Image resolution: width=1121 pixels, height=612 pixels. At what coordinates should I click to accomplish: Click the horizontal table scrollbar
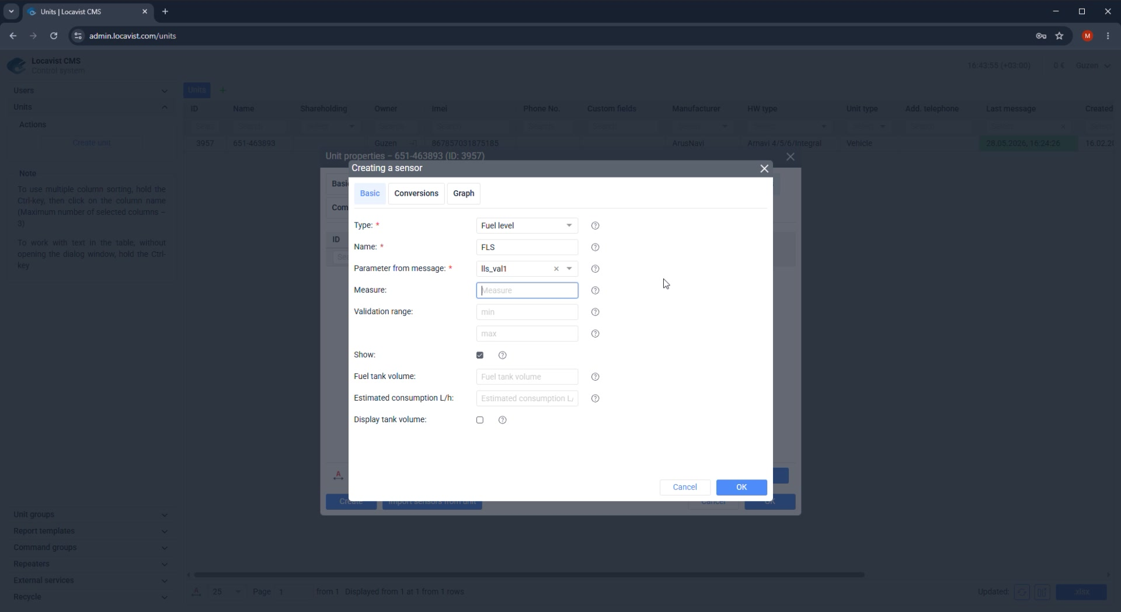[x=529, y=575]
